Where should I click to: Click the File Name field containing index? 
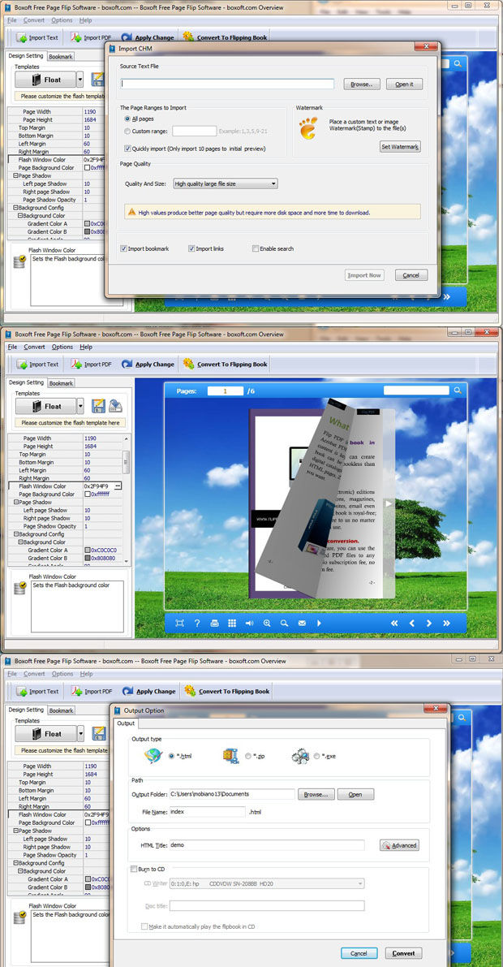(207, 812)
